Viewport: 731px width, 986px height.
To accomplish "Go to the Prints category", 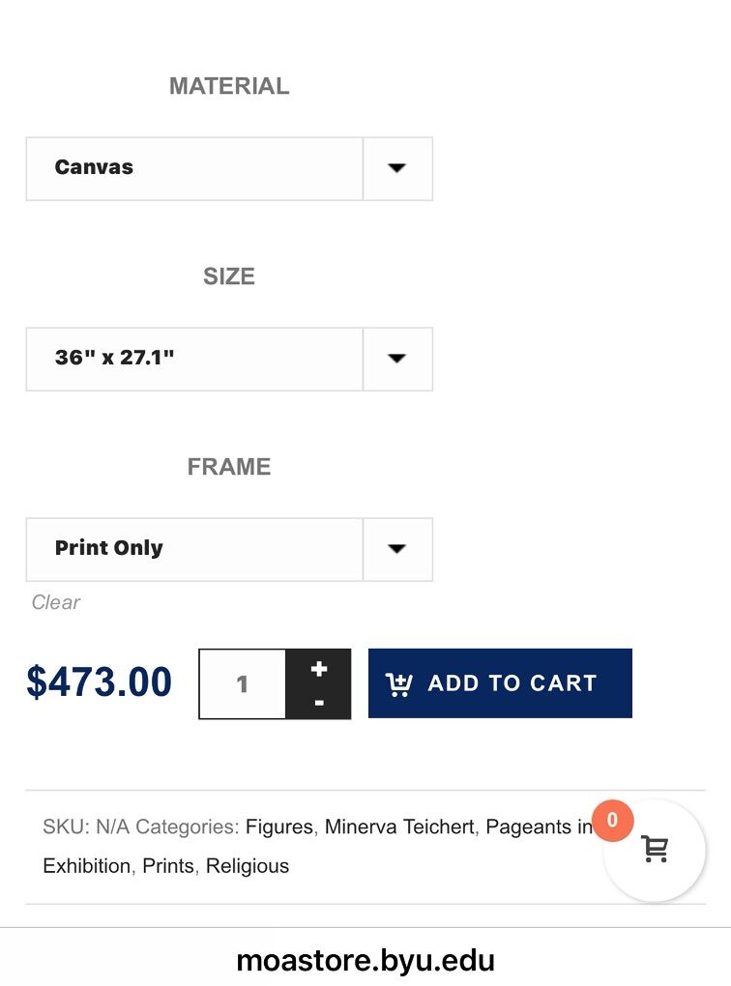I will point(168,866).
